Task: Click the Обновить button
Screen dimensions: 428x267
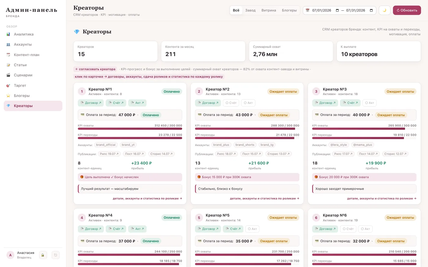Action: [x=407, y=10]
